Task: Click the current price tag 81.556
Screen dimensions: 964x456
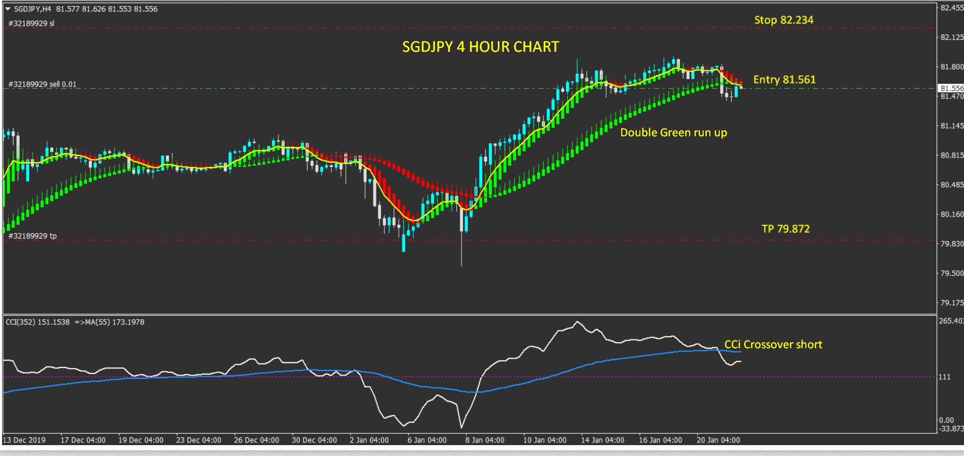Action: [x=952, y=88]
